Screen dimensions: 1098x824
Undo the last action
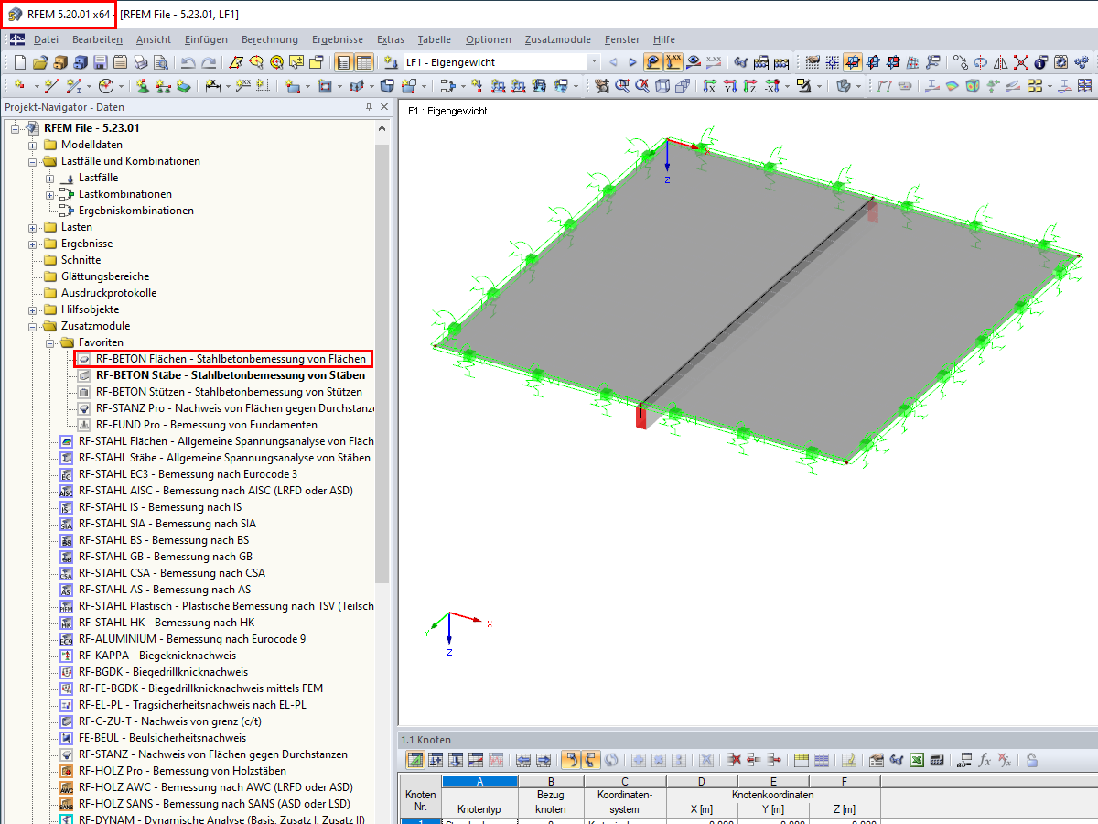pos(188,62)
